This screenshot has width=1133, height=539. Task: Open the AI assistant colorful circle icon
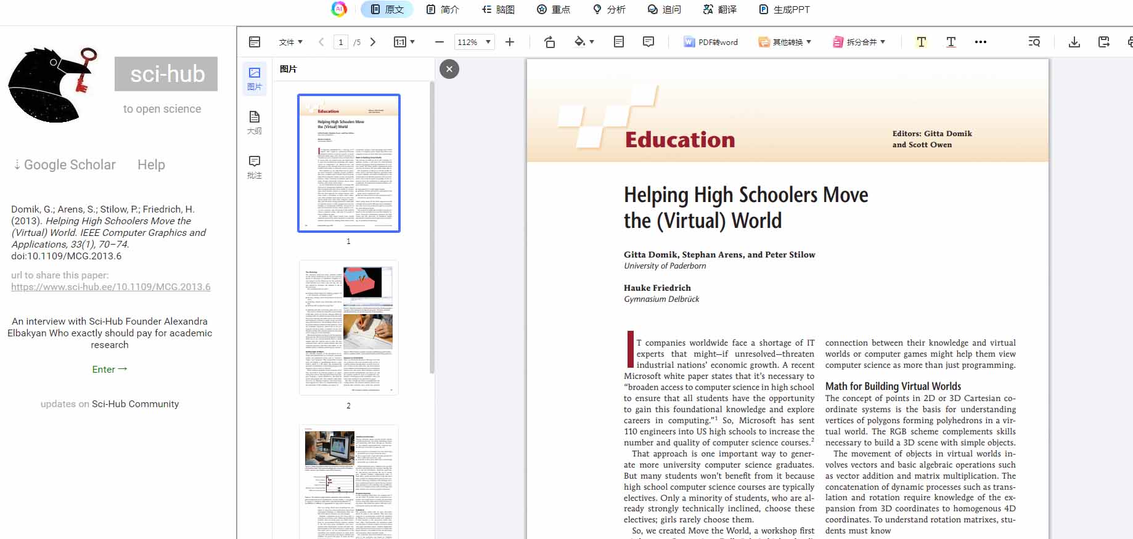339,9
